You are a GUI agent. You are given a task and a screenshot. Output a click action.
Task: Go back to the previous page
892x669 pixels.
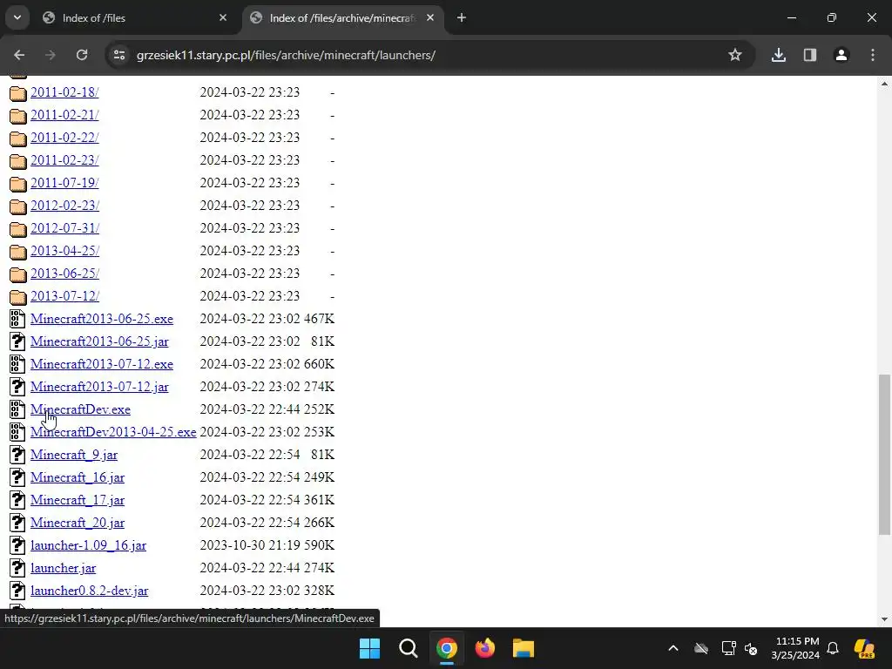[x=19, y=55]
